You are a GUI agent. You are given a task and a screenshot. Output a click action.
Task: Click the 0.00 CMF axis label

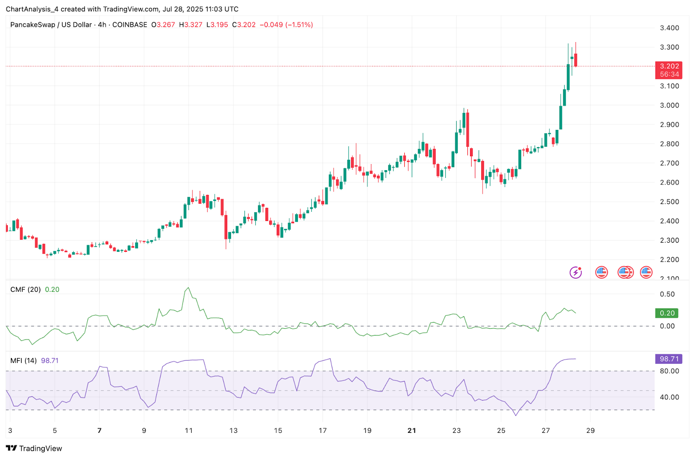[667, 326]
